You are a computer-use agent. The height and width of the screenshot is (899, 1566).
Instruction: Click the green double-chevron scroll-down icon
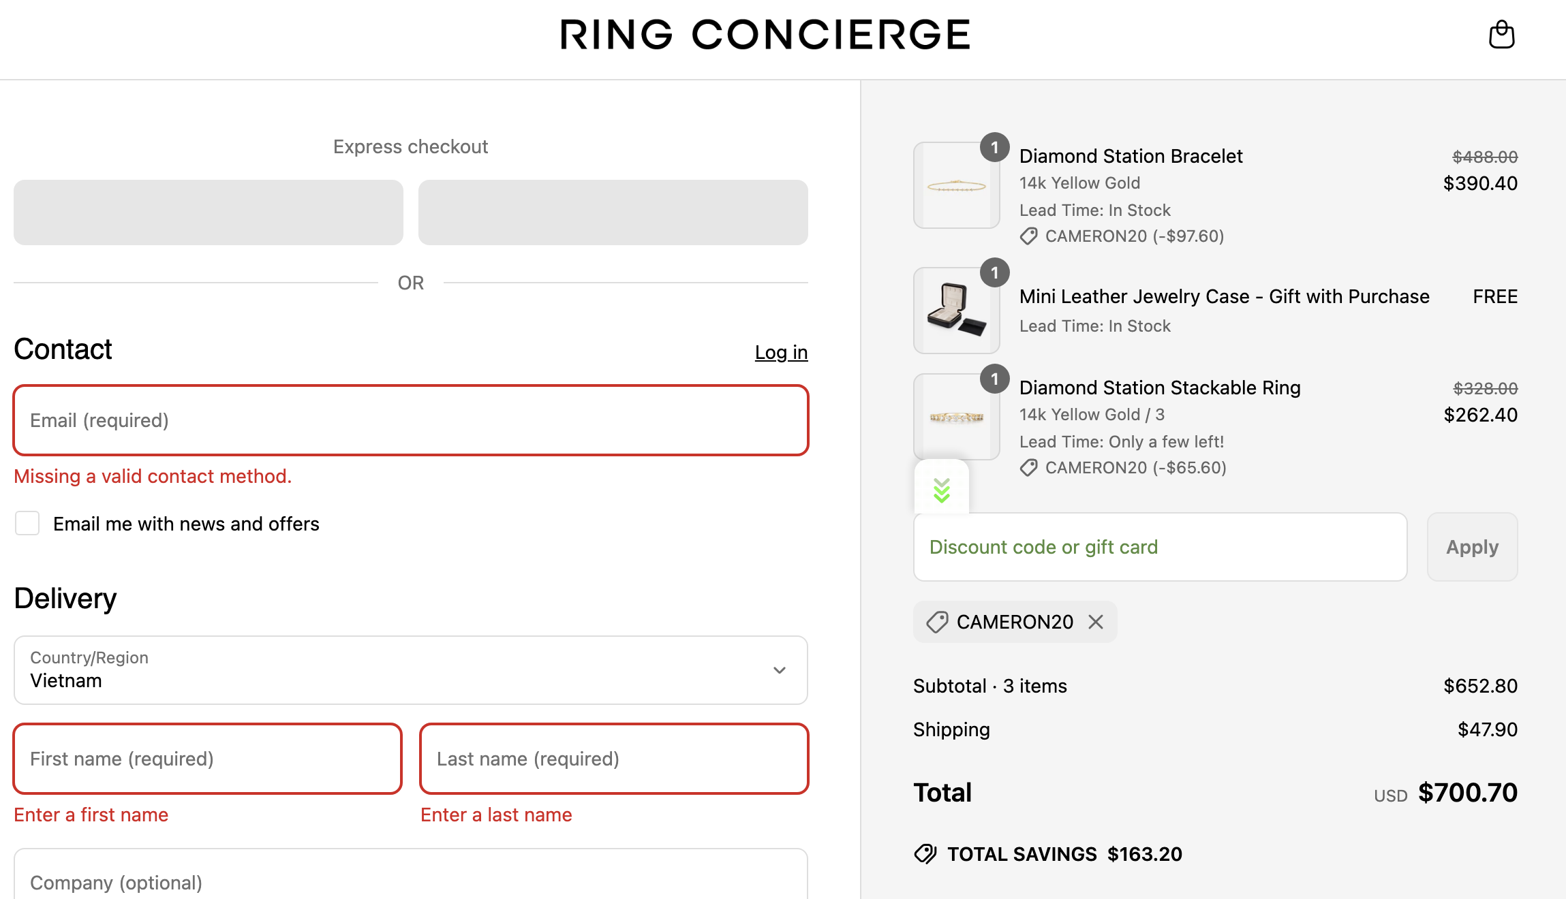click(x=942, y=489)
